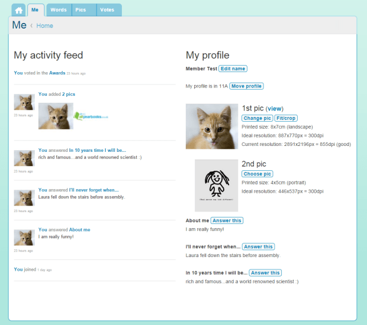
Task: Click the My activity feed heading
Action: (49, 56)
